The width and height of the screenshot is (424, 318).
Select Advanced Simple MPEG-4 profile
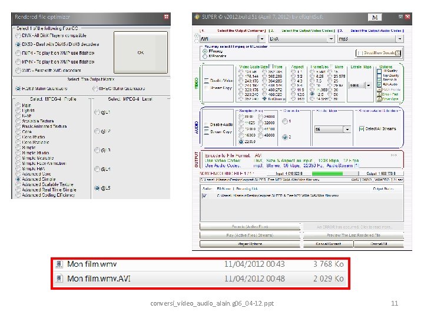click(x=18, y=179)
